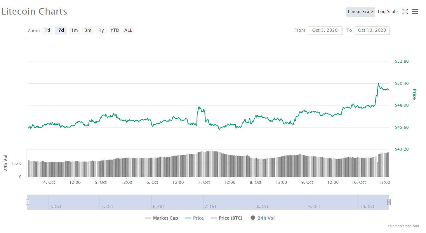Screen dimensions: 426x233
Task: Switch chart to Log Scale
Action: pyautogui.click(x=388, y=12)
